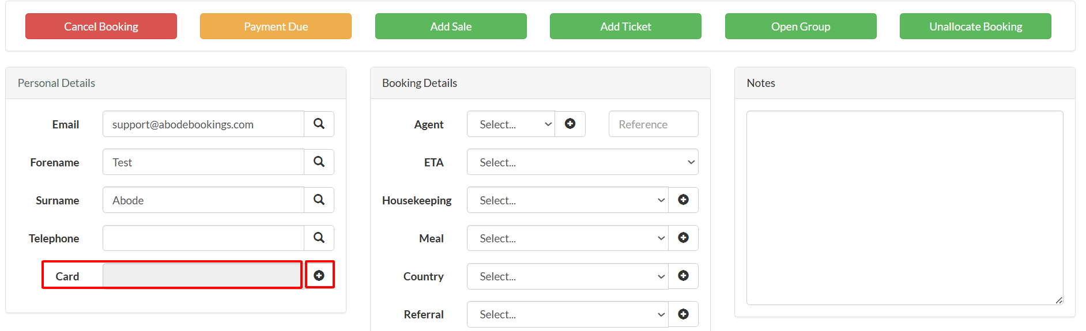Click the Add Sale button
This screenshot has width=1086, height=331.
451,26
